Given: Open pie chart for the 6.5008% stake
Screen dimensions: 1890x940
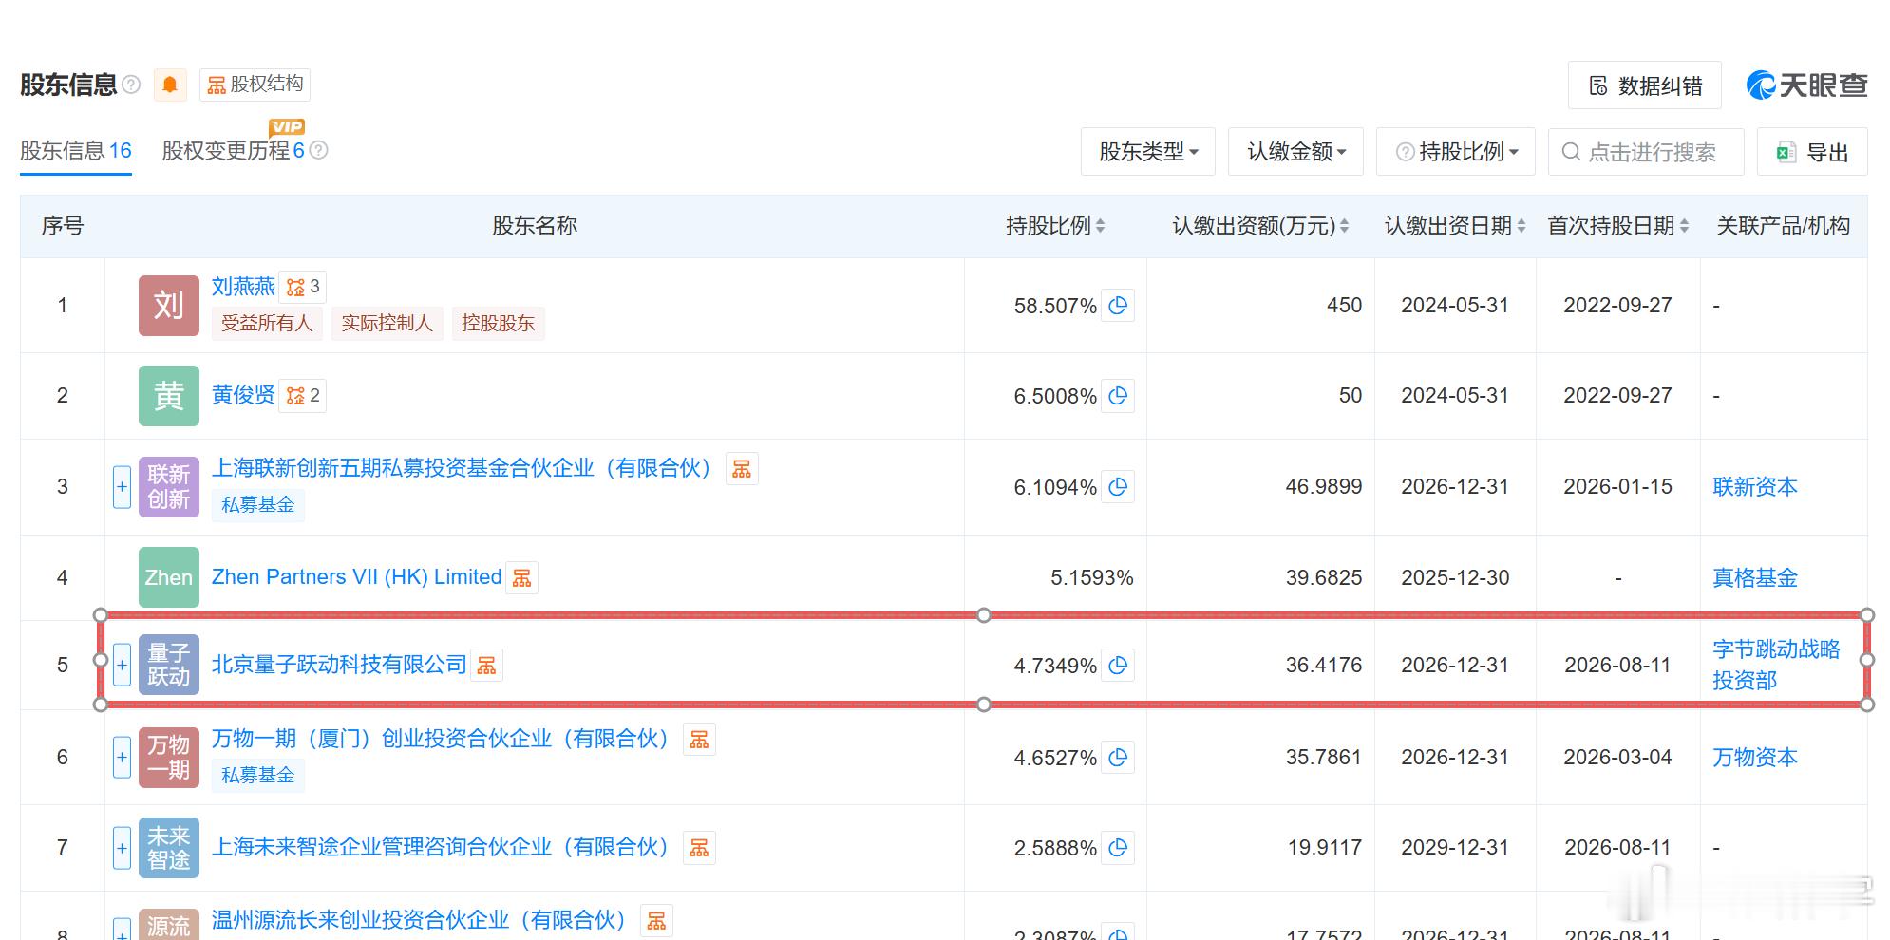Looking at the screenshot, I should pyautogui.click(x=1118, y=396).
